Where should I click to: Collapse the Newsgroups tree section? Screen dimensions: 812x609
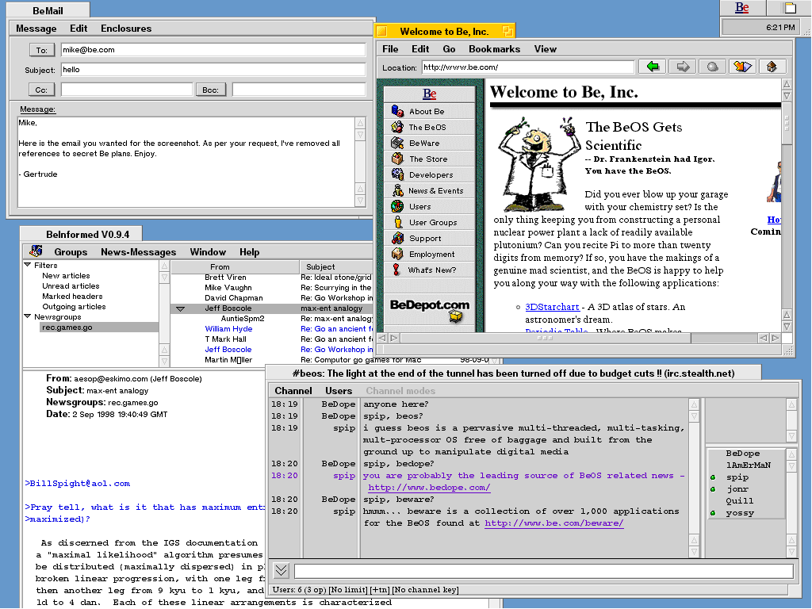[x=29, y=317]
